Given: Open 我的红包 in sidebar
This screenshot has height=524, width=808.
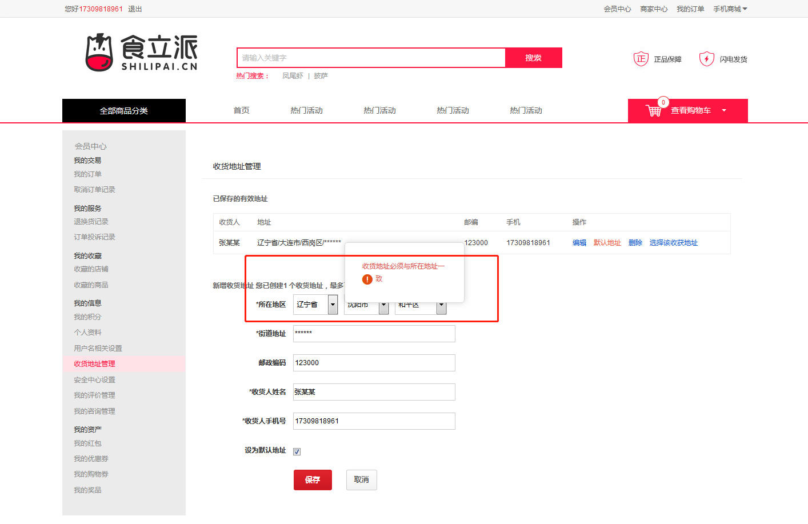Looking at the screenshot, I should [x=87, y=443].
